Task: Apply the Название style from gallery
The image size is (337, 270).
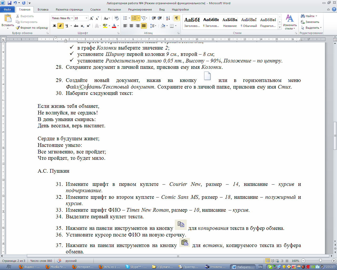Action: pyautogui.click(x=230, y=22)
